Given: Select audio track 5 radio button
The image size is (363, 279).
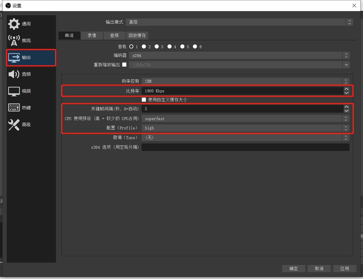Looking at the screenshot, I should (182, 46).
